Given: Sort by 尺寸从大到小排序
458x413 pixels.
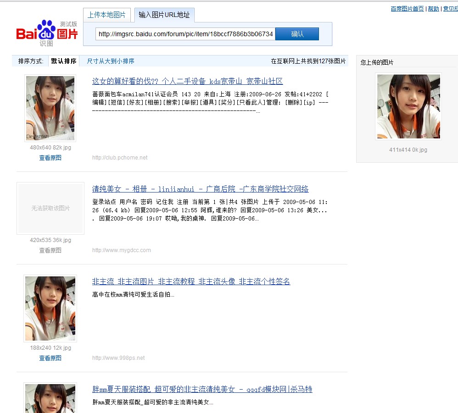Looking at the screenshot, I should click(111, 61).
